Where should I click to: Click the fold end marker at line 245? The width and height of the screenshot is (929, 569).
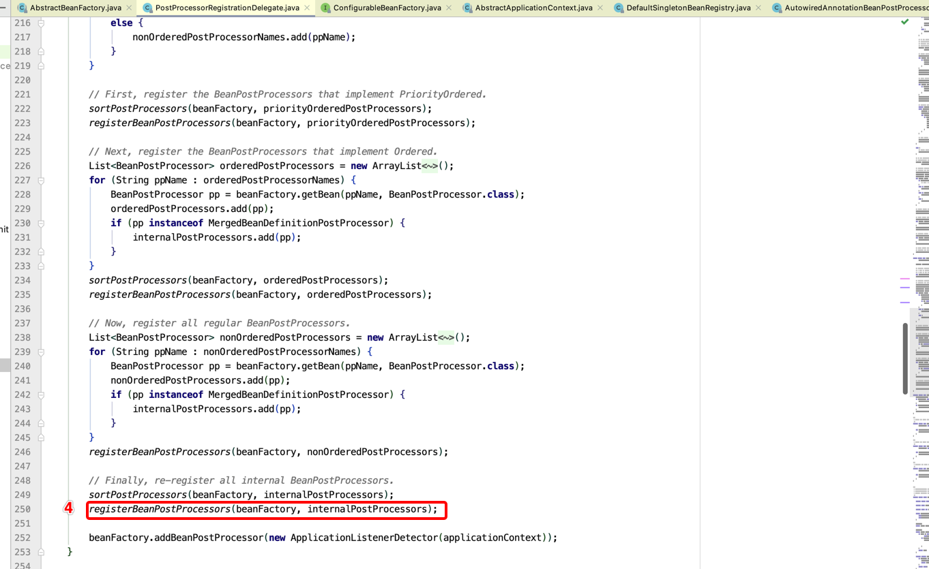tap(41, 437)
